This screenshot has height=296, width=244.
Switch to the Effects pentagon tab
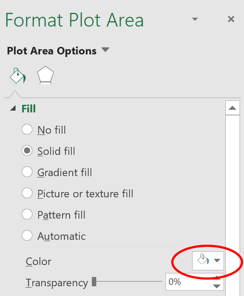[x=45, y=75]
